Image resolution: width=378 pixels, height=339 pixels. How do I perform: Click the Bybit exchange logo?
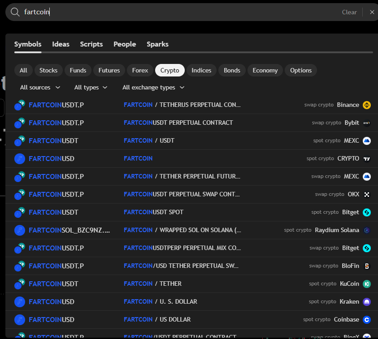point(367,123)
